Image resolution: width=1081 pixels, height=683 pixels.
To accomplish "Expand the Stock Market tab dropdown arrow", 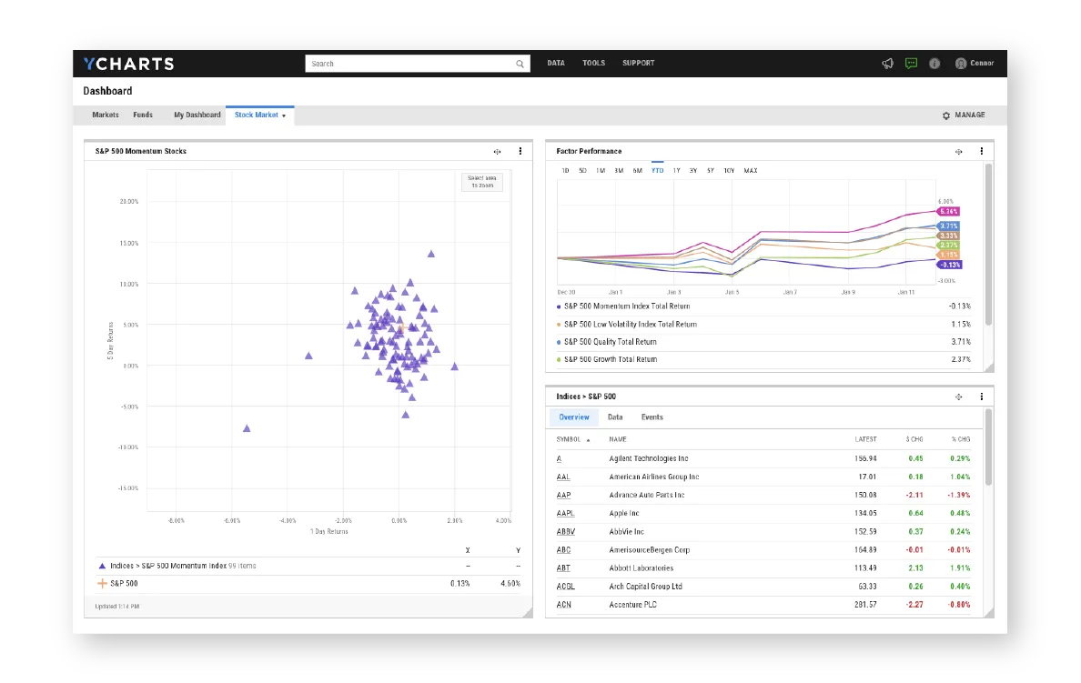I will pyautogui.click(x=283, y=115).
